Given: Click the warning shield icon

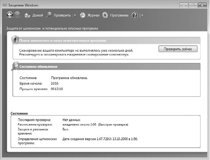Looking at the screenshot, I should [x=15, y=40].
